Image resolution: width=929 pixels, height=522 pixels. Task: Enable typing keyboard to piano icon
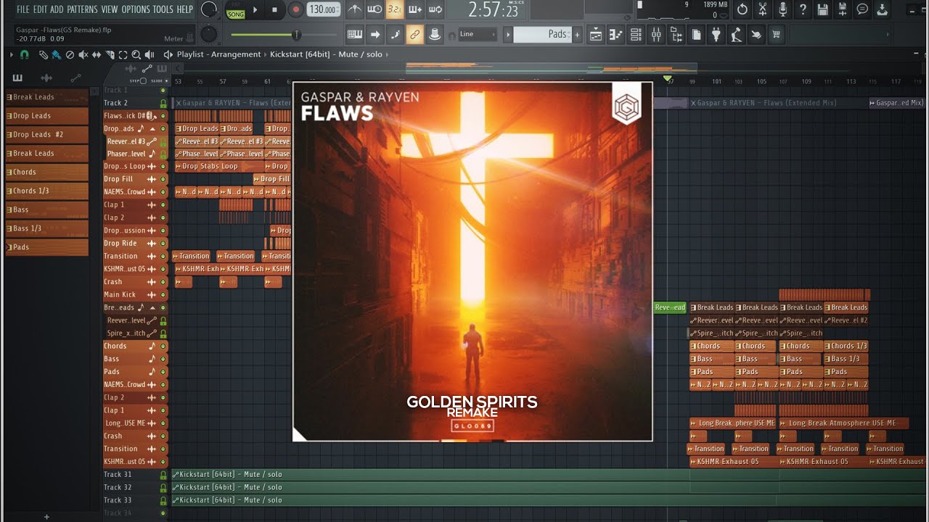click(x=355, y=34)
